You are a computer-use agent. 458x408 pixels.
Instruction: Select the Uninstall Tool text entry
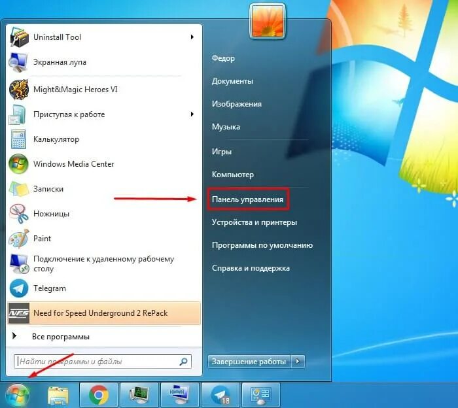click(x=58, y=37)
